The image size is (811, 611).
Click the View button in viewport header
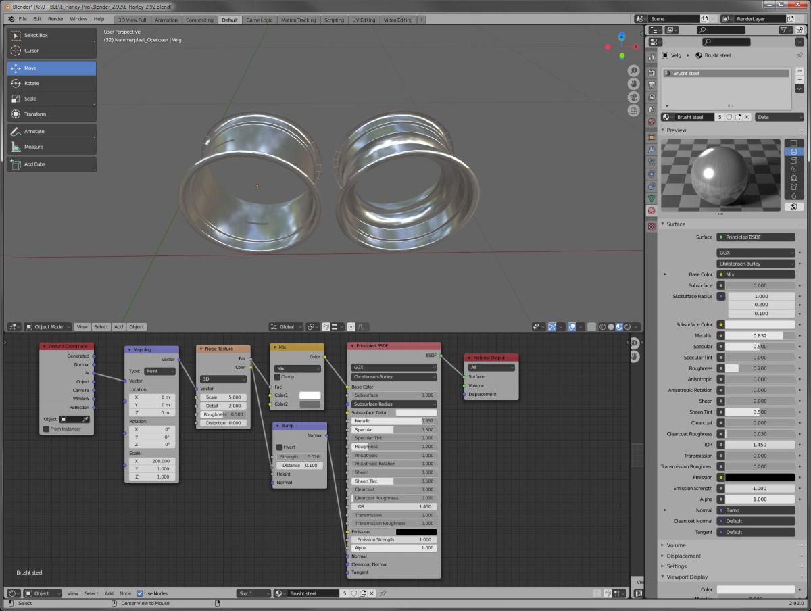pos(82,326)
